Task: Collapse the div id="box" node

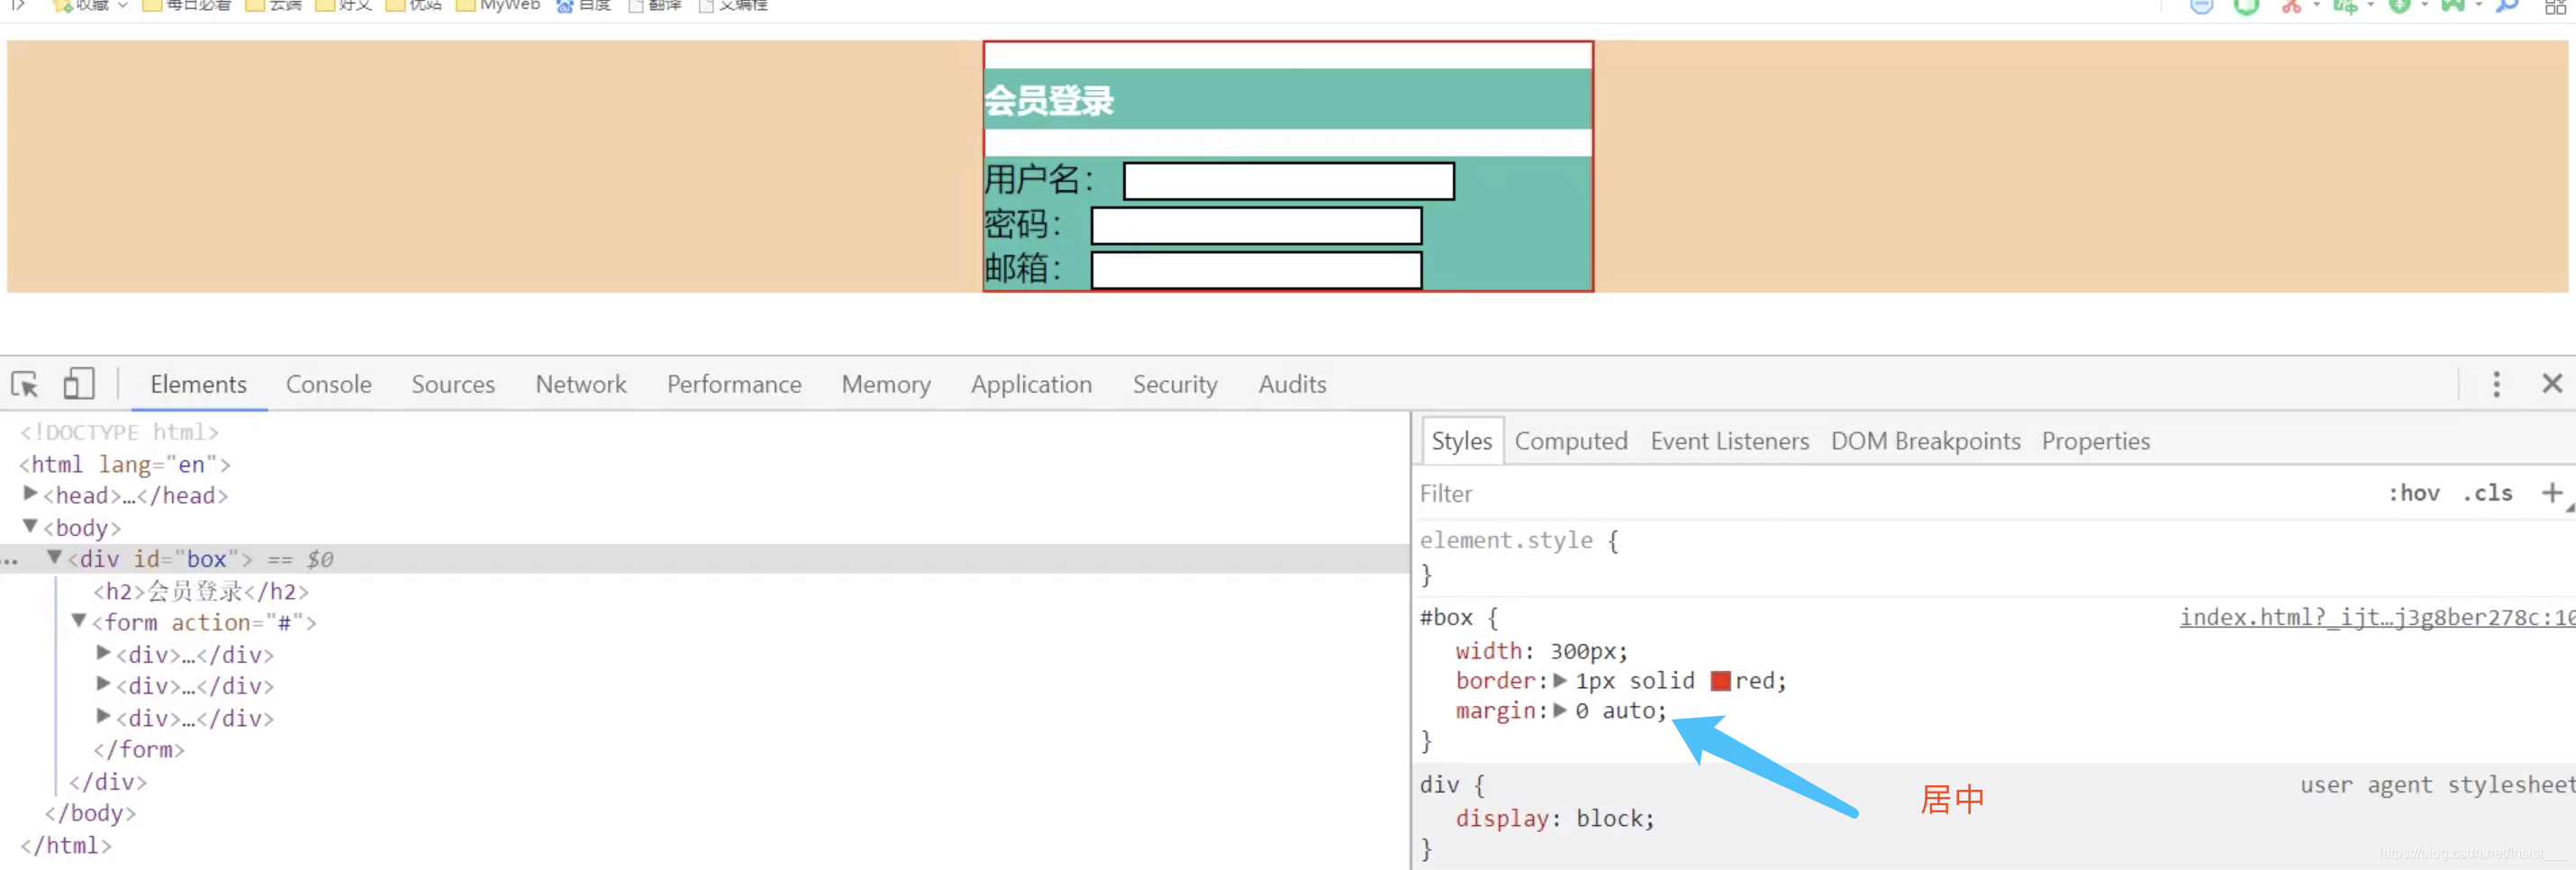Action: pyautogui.click(x=55, y=558)
